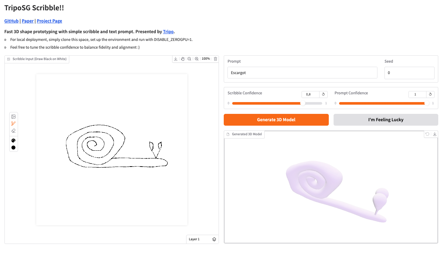The width and height of the screenshot is (446, 255).
Task: Open the image upload tool
Action: pyautogui.click(x=14, y=116)
